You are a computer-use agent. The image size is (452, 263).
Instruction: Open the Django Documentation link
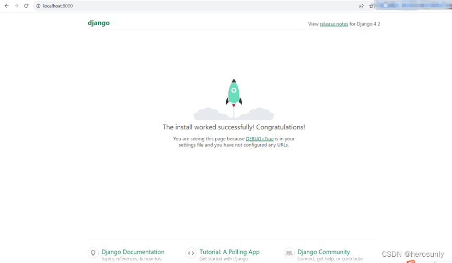coord(133,252)
